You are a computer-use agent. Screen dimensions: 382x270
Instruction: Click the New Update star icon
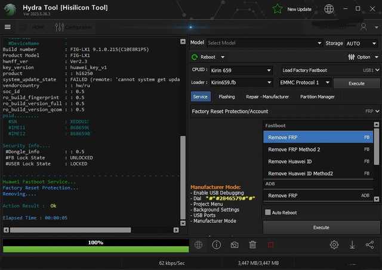[278, 9]
